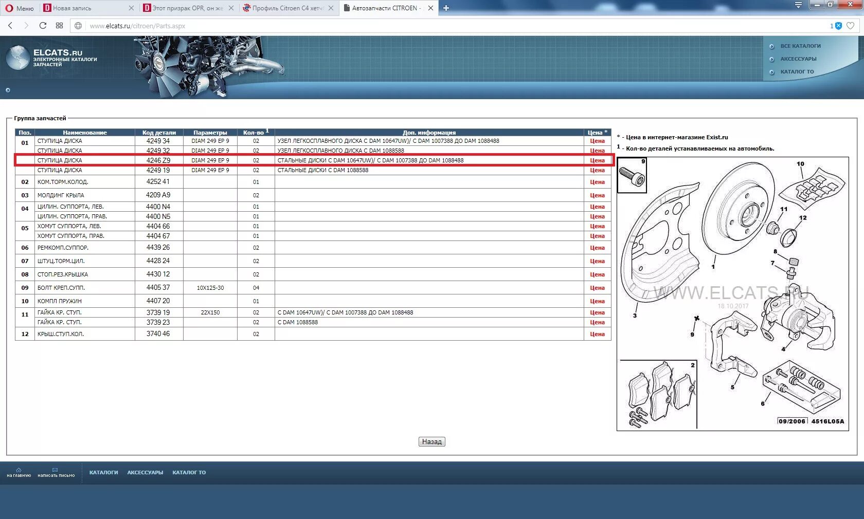Click the Наименование column header
This screenshot has height=519, width=864.
point(85,133)
